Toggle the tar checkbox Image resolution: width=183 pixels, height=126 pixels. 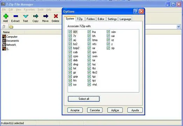pyautogui.click(x=89, y=60)
